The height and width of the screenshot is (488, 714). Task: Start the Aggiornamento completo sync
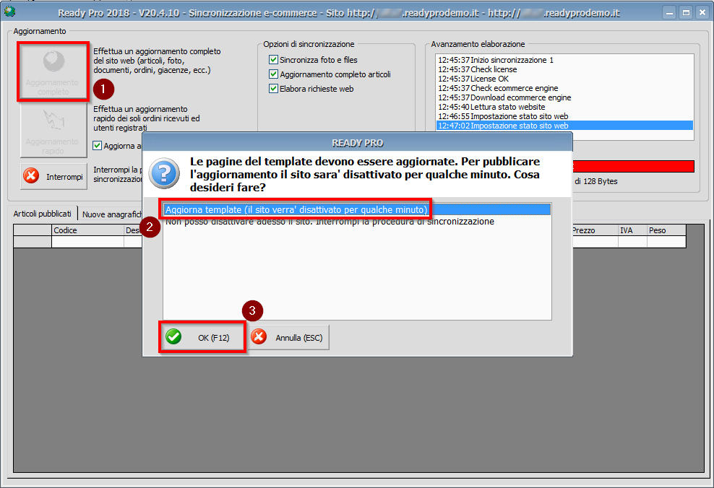[x=53, y=72]
